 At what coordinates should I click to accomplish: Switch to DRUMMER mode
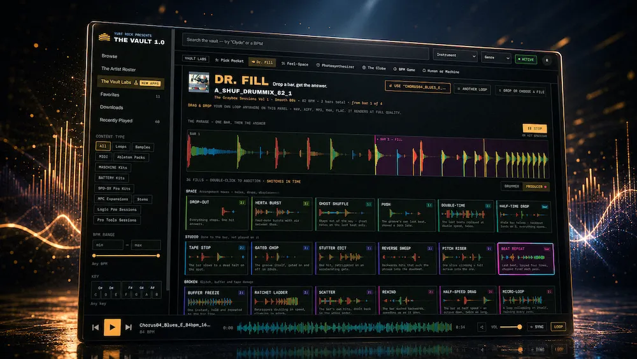click(x=512, y=186)
